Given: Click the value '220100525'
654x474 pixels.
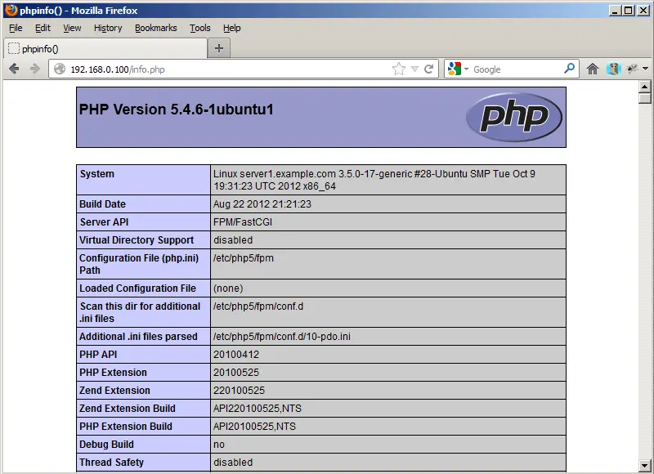Looking at the screenshot, I should [x=239, y=390].
